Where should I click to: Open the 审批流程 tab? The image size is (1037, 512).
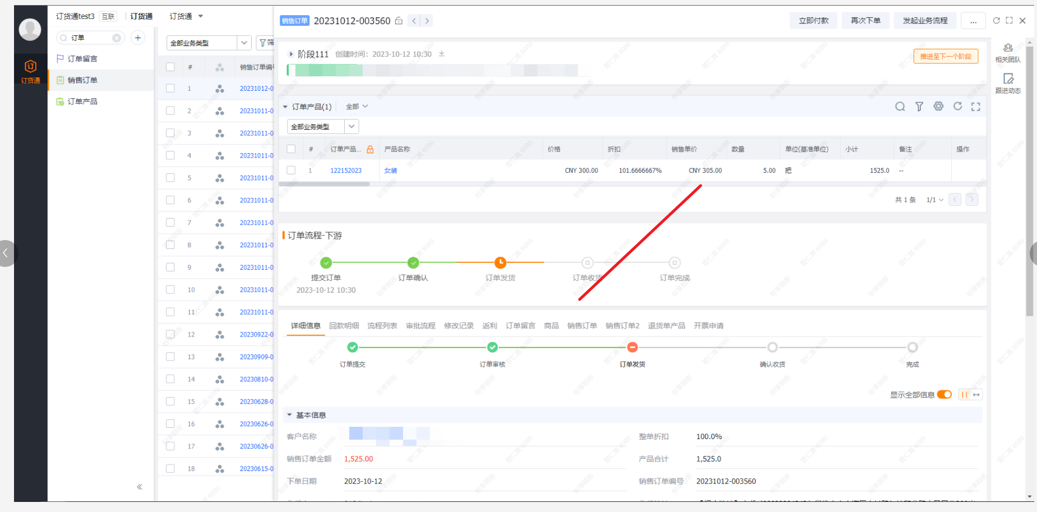click(420, 325)
